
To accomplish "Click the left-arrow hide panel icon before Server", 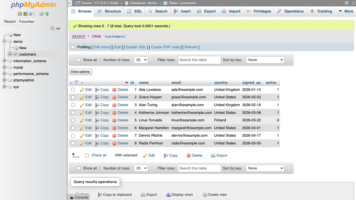I will tap(70, 3).
